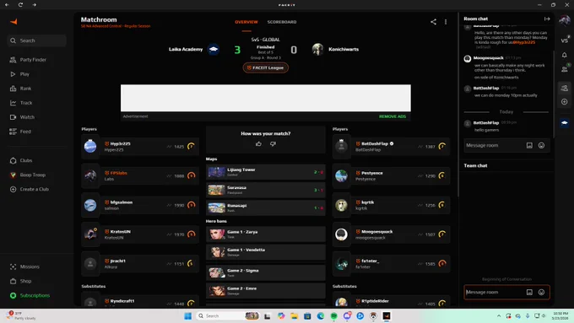Screen dimensions: 574x323
Task: Open player FPSlabs's card
Action: pyautogui.click(x=140, y=175)
